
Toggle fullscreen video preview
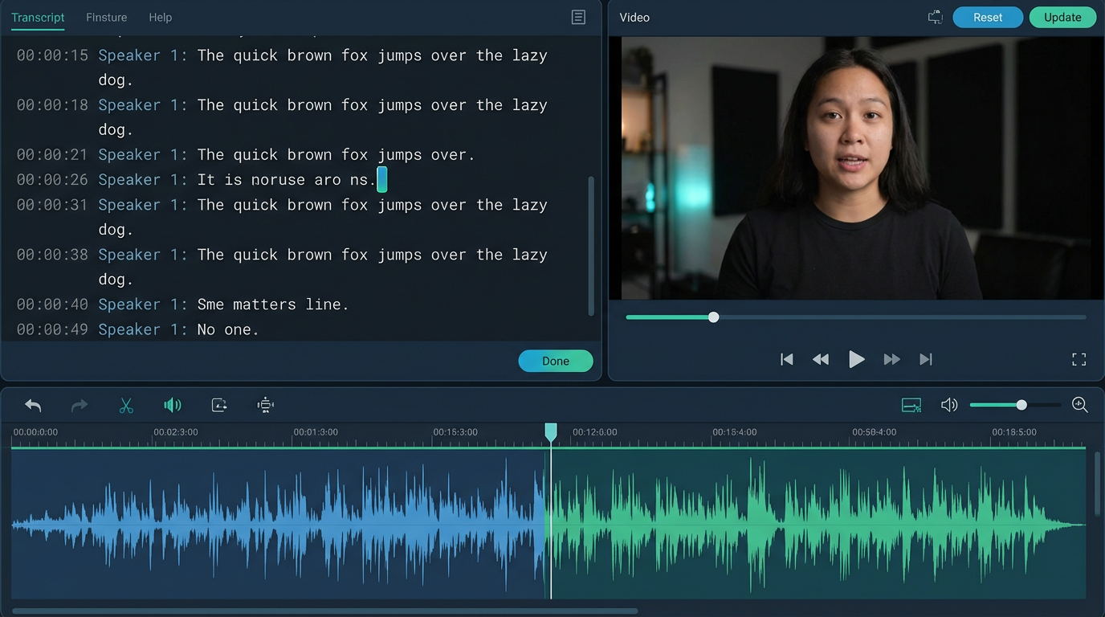(x=1078, y=359)
